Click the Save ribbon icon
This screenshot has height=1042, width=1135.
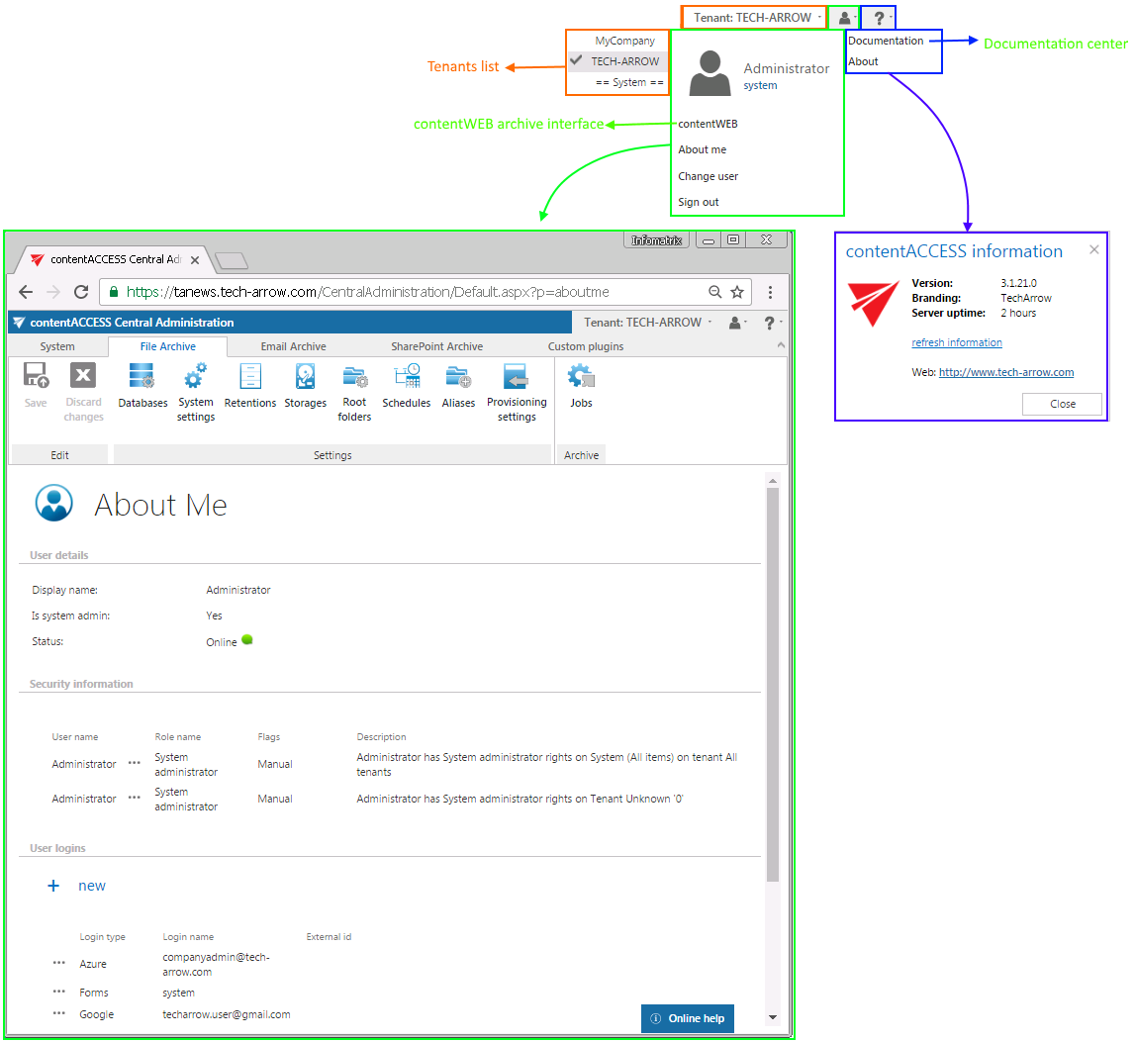[x=36, y=387]
